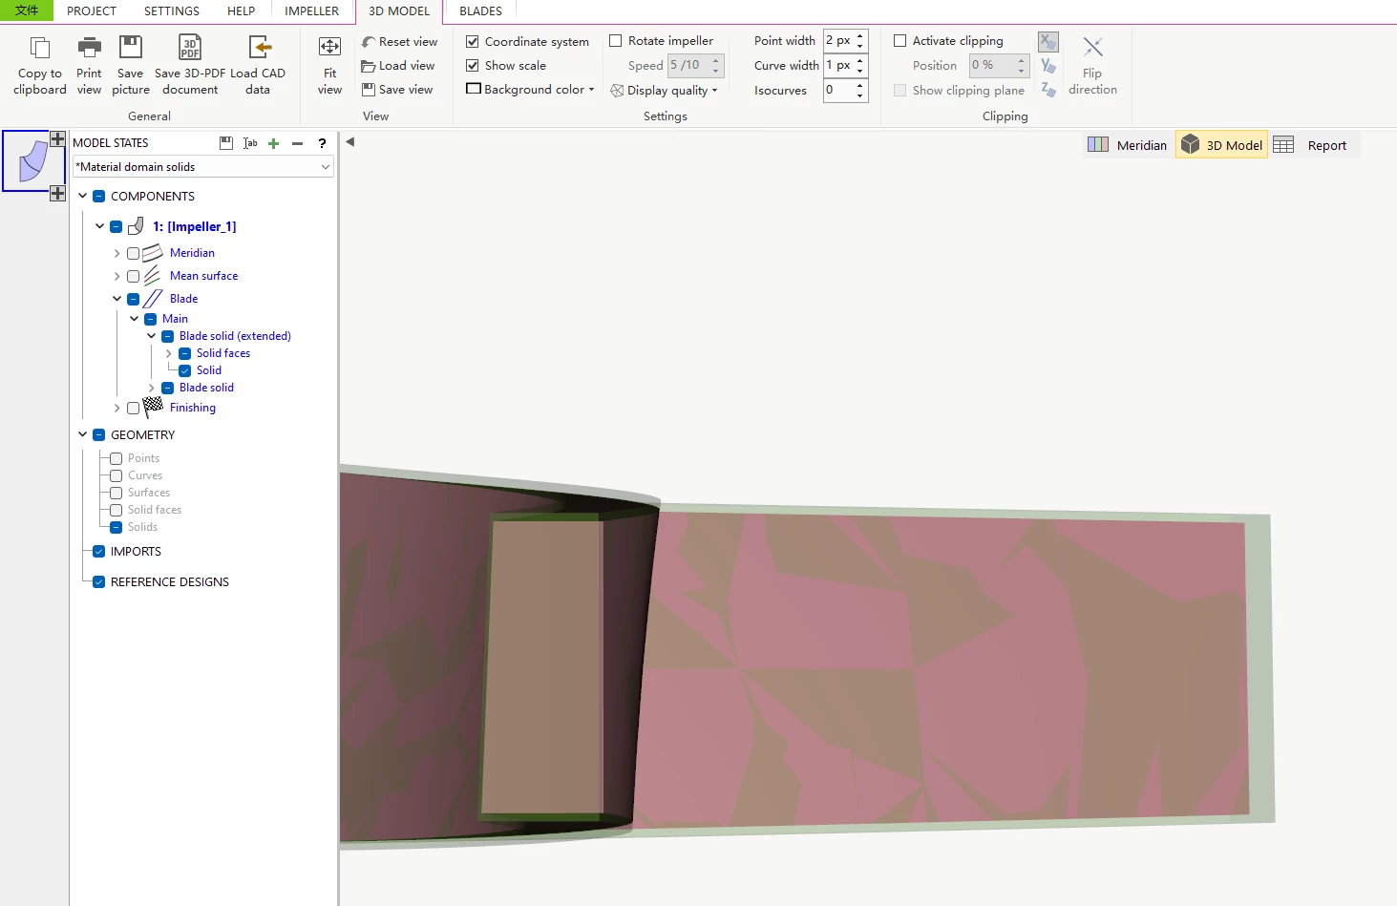Click Background color swatch
This screenshot has width=1397, height=906.
[x=474, y=89]
